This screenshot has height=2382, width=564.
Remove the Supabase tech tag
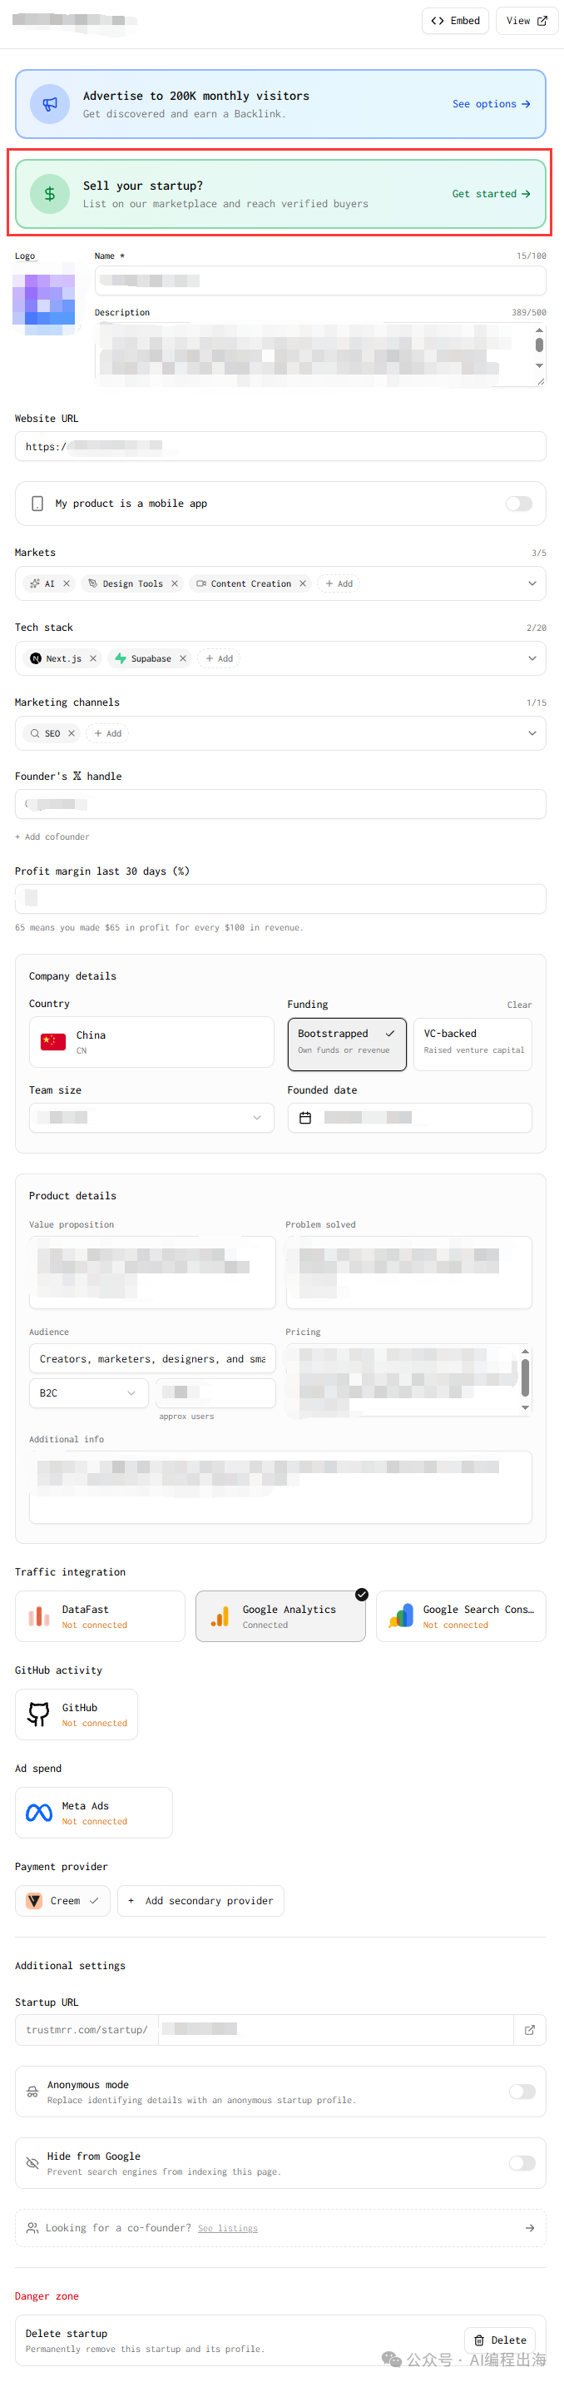coord(182,659)
